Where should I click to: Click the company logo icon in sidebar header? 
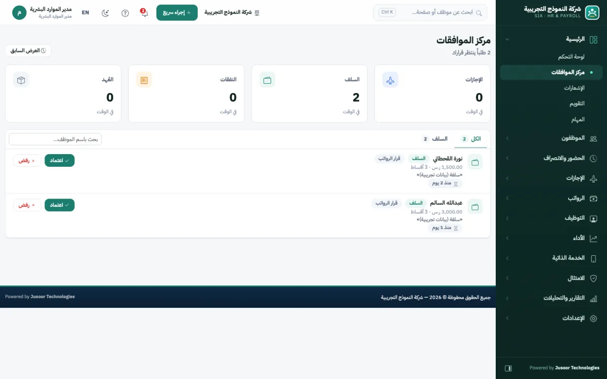[x=592, y=13]
